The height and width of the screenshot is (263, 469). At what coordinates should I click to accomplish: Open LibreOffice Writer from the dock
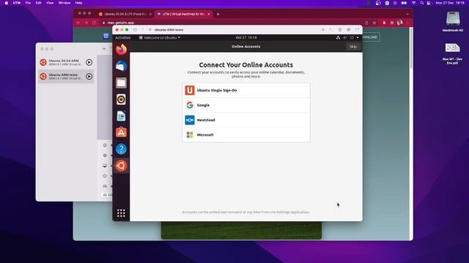click(121, 116)
